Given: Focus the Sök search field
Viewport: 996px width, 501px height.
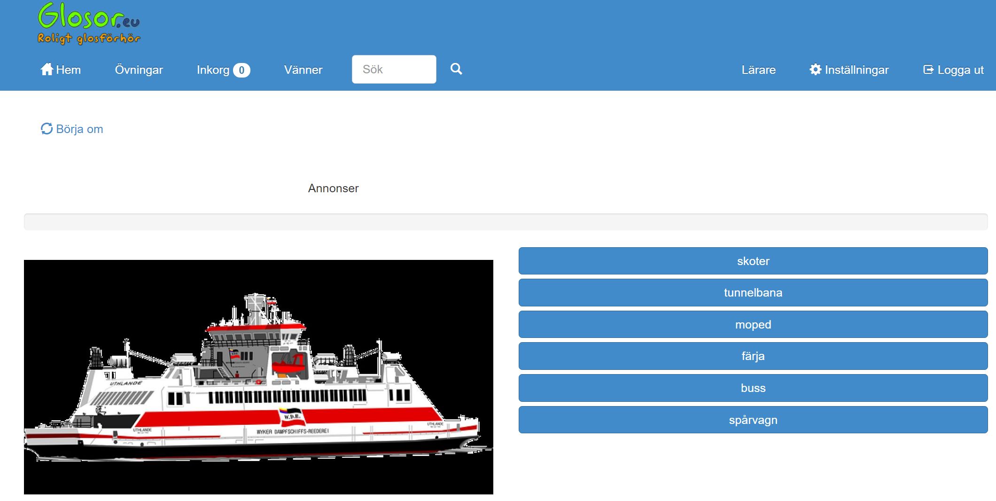Looking at the screenshot, I should point(394,70).
